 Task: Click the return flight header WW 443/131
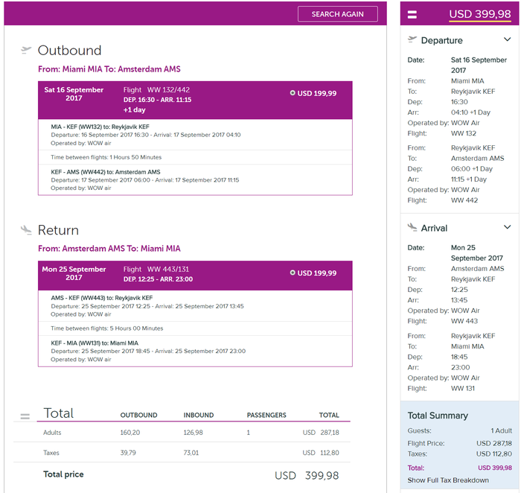point(195,276)
